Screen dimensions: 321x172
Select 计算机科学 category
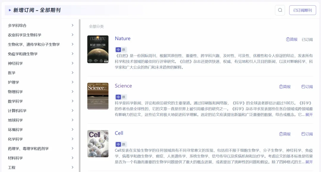17,111
